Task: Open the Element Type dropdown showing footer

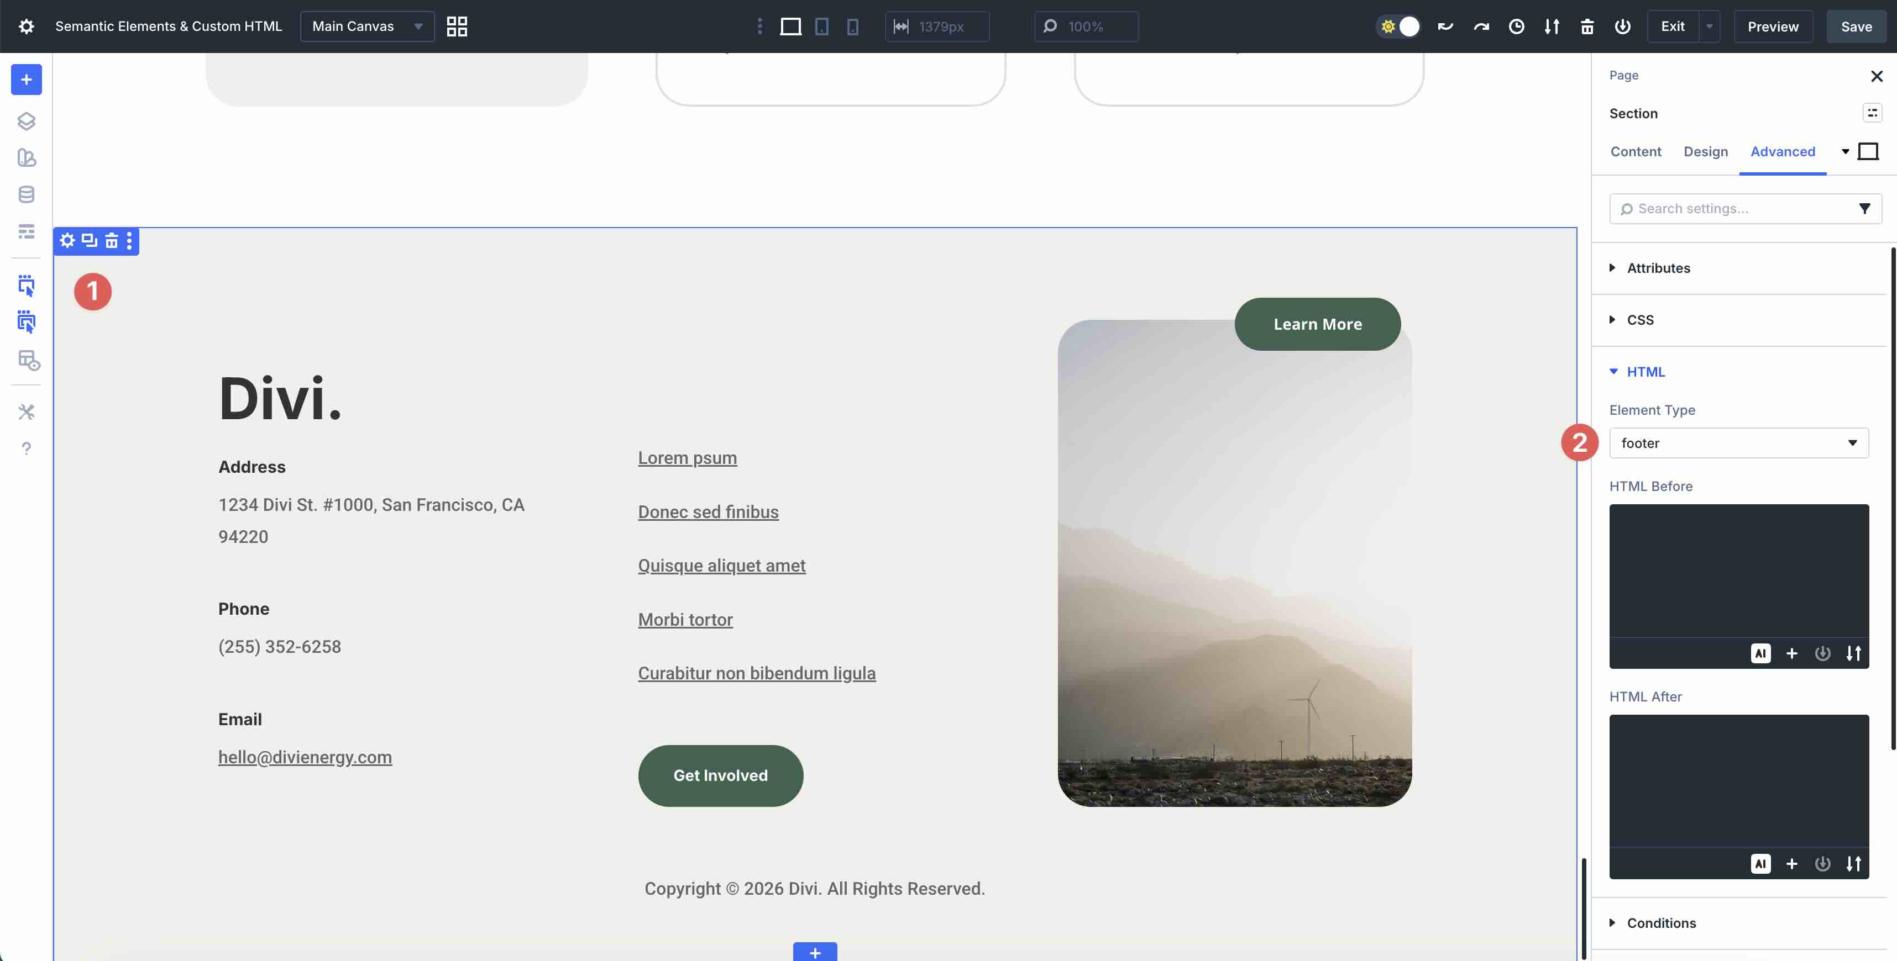Action: click(x=1739, y=442)
